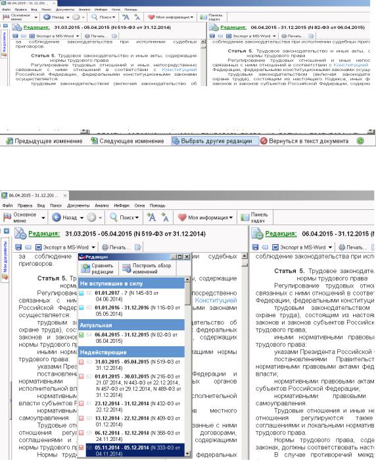The width and height of the screenshot is (376, 460).
Task: Click the Назад arrow in lower toolbar
Action: click(x=57, y=217)
